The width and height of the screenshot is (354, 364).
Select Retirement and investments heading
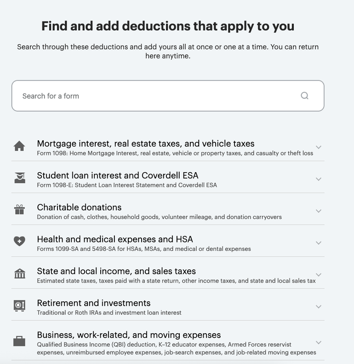point(94,303)
